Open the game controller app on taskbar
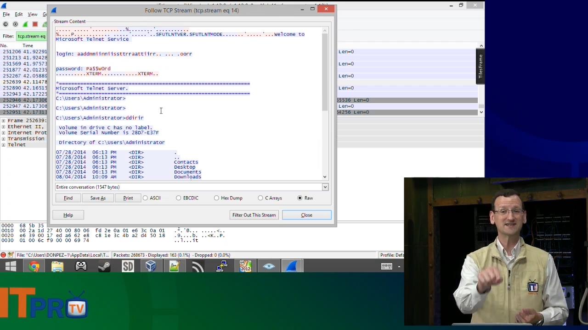This screenshot has height=330, width=588. (81, 266)
